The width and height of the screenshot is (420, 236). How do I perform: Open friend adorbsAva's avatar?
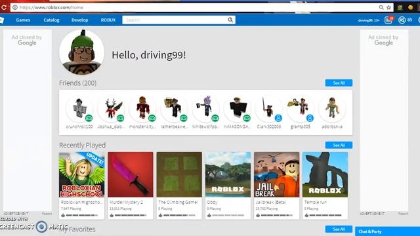point(332,109)
